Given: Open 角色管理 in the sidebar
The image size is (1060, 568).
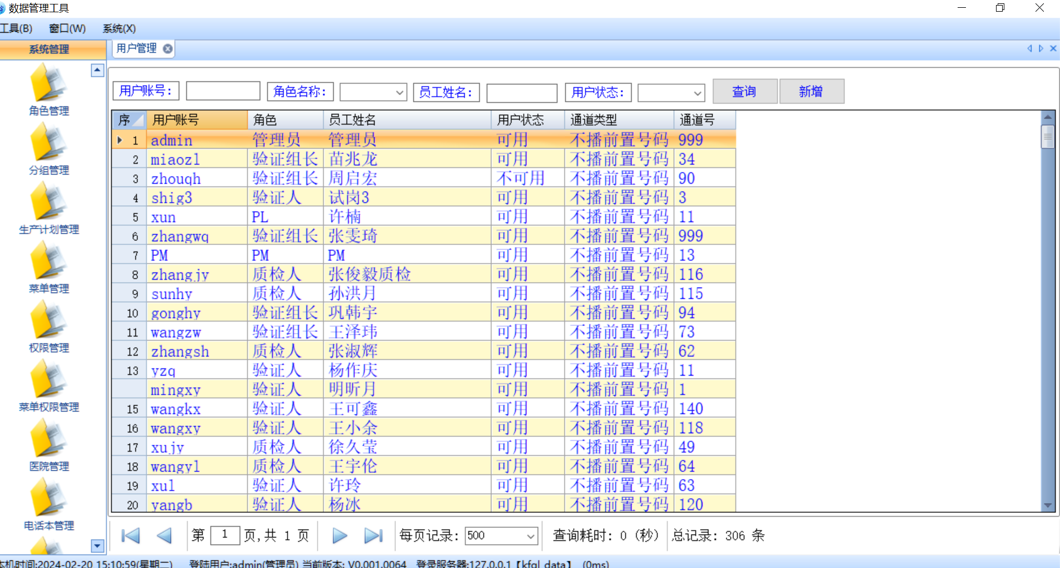Looking at the screenshot, I should pyautogui.click(x=48, y=90).
